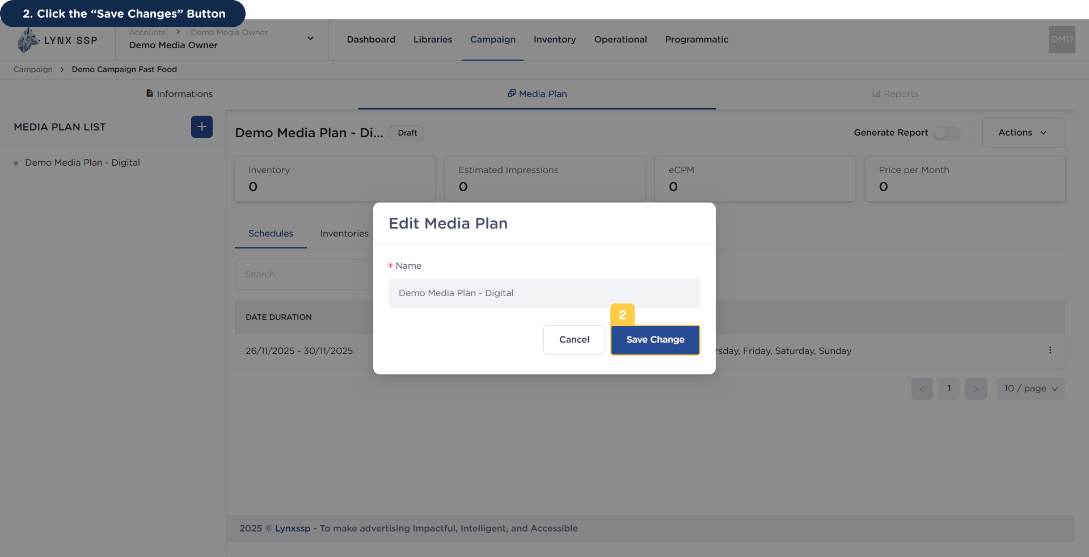The width and height of the screenshot is (1089, 557).
Task: Click the Demo Campaign Fast Food breadcrumb
Action: pos(124,69)
